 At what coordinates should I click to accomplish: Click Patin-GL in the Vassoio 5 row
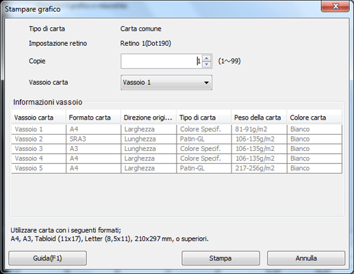(x=204, y=168)
